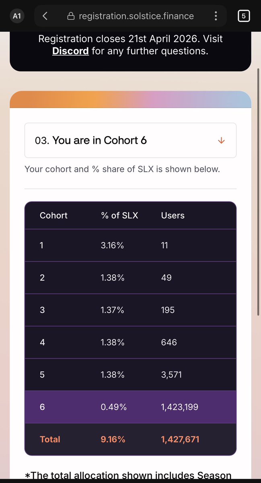Screen dimensions: 261x483
Task: Click the lock site security icon
Action: click(71, 16)
